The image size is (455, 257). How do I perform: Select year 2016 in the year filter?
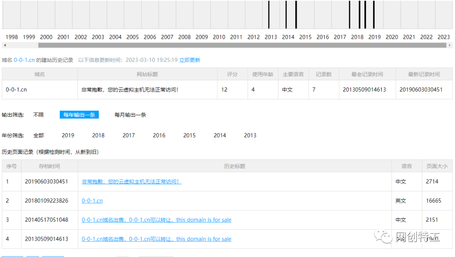(159, 135)
